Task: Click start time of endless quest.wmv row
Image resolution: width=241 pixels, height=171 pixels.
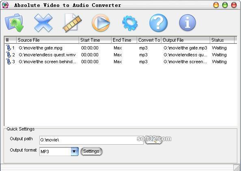Action: pos(90,55)
